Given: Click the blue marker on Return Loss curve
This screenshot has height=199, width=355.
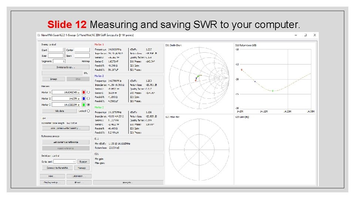Looking at the screenshot, I should pyautogui.click(x=255, y=81).
